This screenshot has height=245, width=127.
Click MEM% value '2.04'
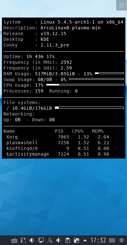pyautogui.click(x=104, y=137)
